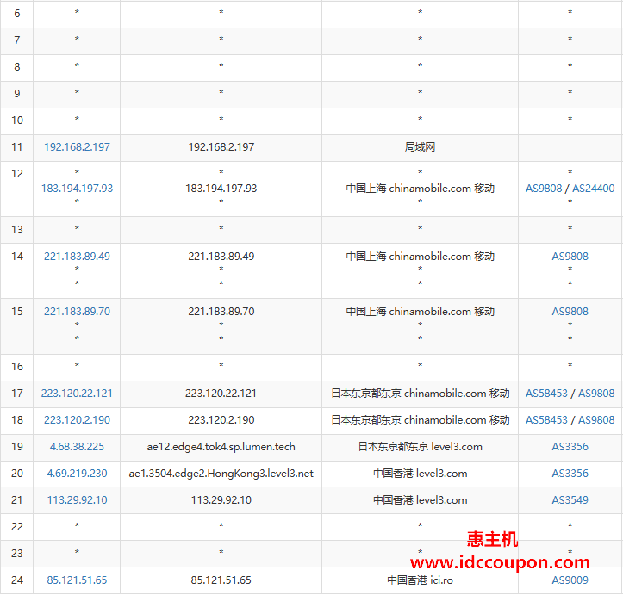The height and width of the screenshot is (595, 623).
Task: Open the AS58453 link in hop 17
Action: coord(546,394)
